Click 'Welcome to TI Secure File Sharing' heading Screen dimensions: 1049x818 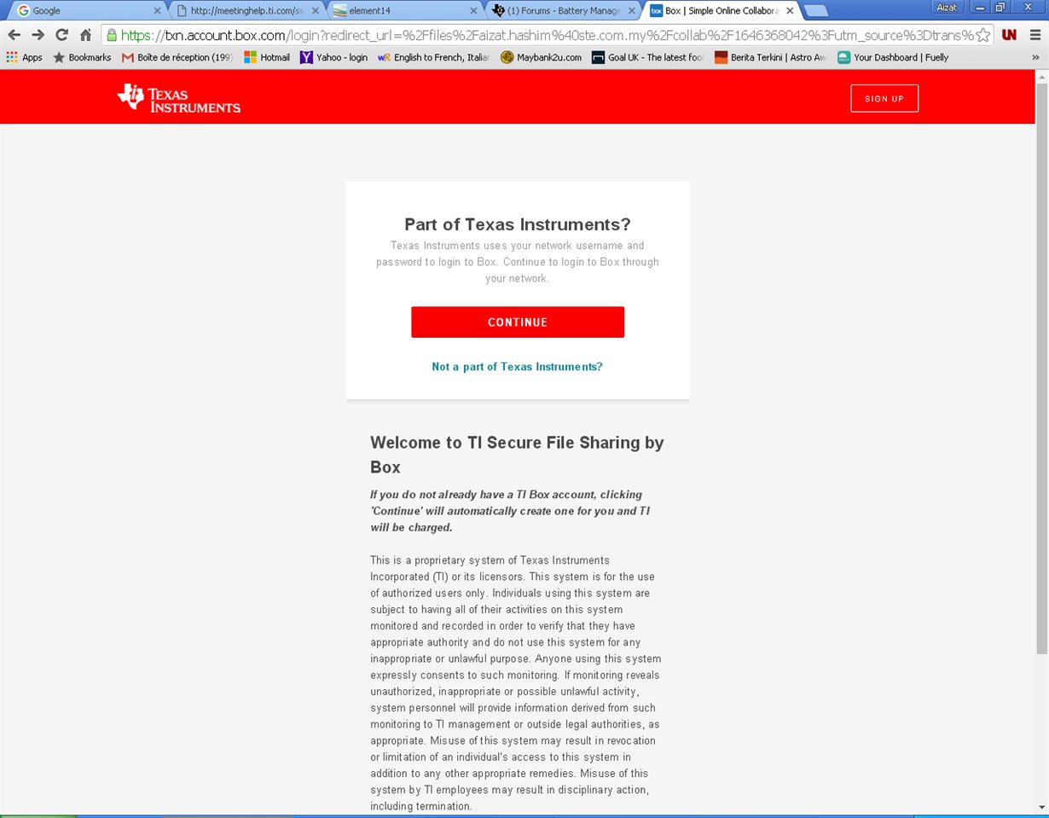click(x=517, y=455)
